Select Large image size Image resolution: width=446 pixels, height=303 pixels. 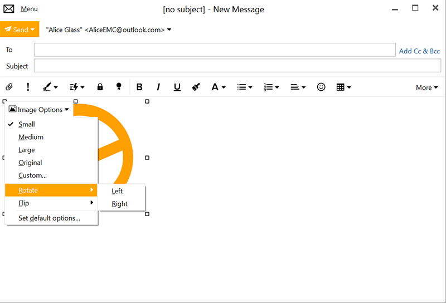[51, 150]
